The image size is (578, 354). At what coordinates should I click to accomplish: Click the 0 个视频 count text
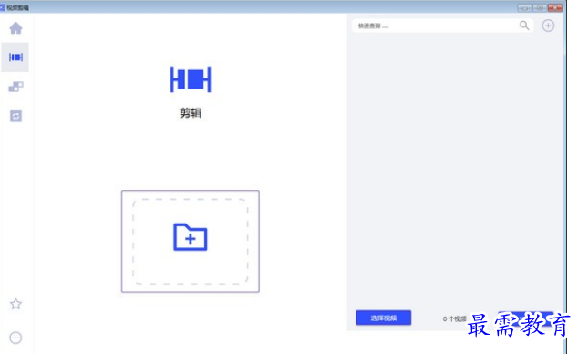(x=455, y=319)
